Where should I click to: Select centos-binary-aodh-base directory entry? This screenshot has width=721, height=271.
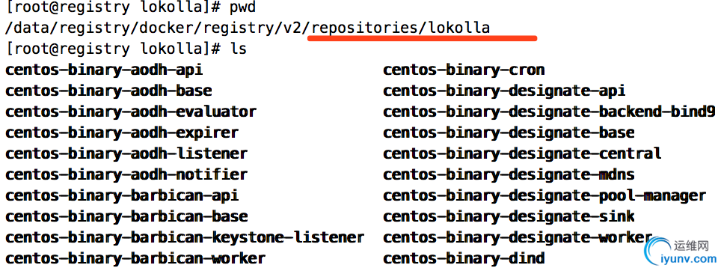click(108, 91)
